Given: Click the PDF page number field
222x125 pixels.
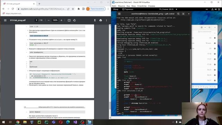Looking at the screenshot, I should (36, 20).
